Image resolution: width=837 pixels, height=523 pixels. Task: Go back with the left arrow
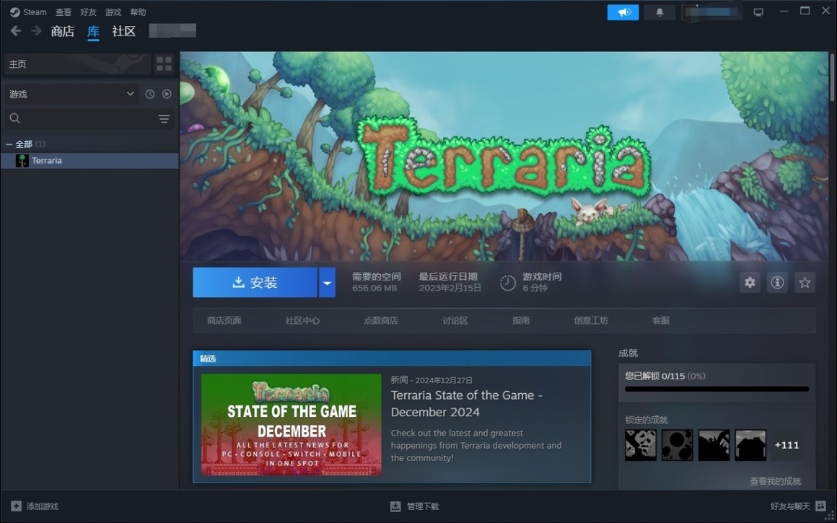[16, 31]
